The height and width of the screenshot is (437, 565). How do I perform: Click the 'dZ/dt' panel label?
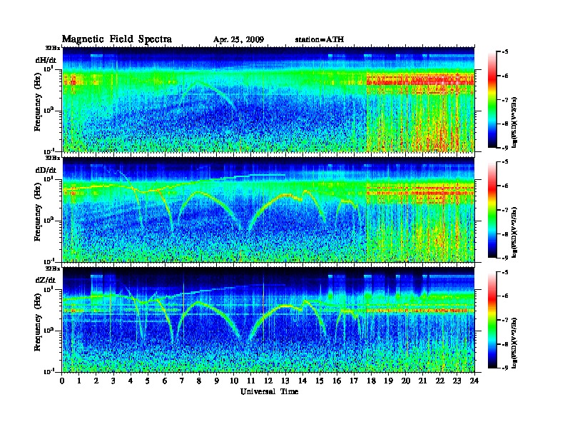coord(46,280)
